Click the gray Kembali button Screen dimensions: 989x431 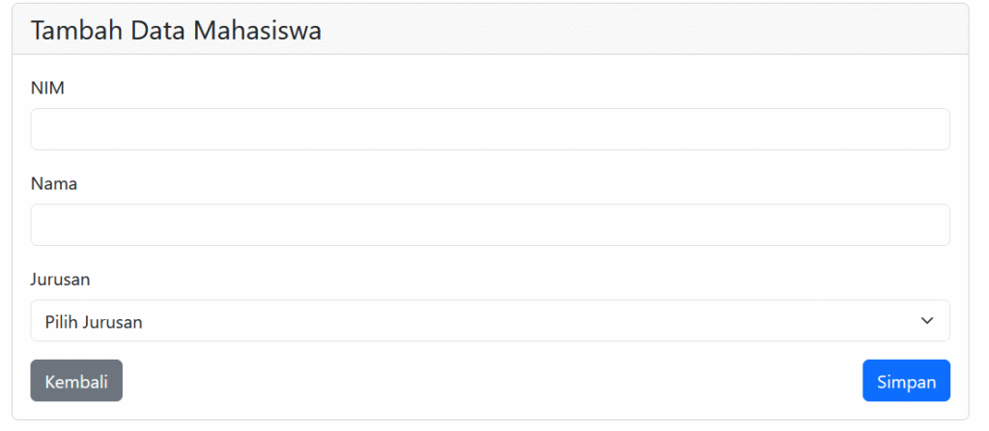(76, 381)
